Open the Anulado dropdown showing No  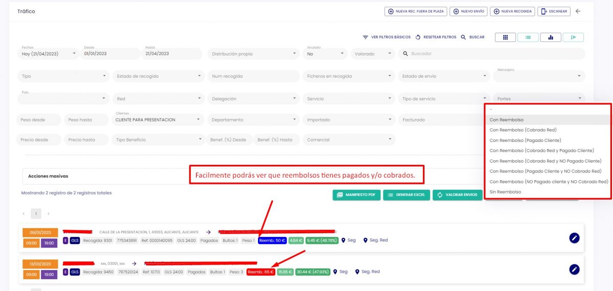pyautogui.click(x=325, y=54)
